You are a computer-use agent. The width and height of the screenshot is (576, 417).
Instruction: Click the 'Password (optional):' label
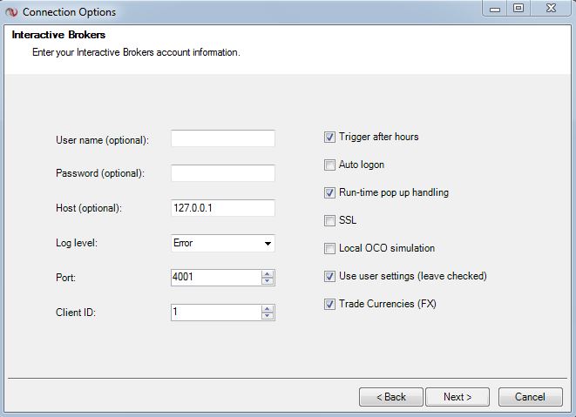[x=100, y=173]
